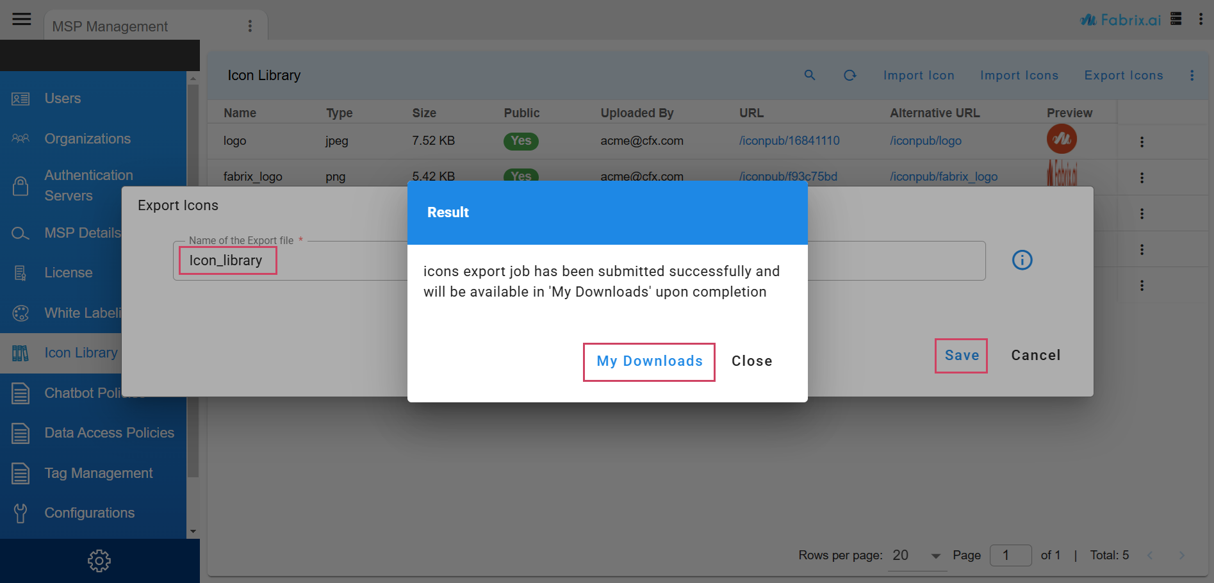
Task: Expand the rows per page dropdown
Action: [x=935, y=555]
